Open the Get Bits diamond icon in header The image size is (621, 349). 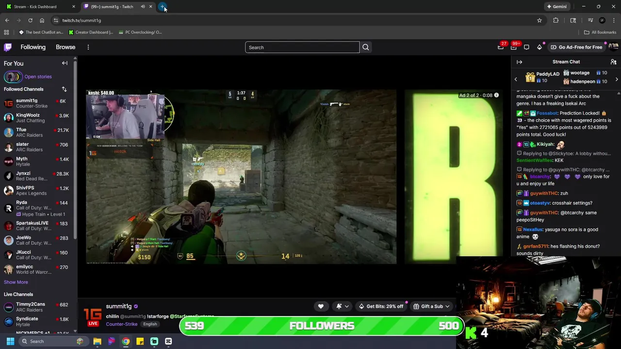[539, 47]
